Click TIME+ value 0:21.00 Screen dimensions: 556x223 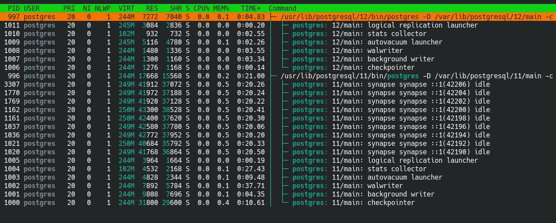251,76
